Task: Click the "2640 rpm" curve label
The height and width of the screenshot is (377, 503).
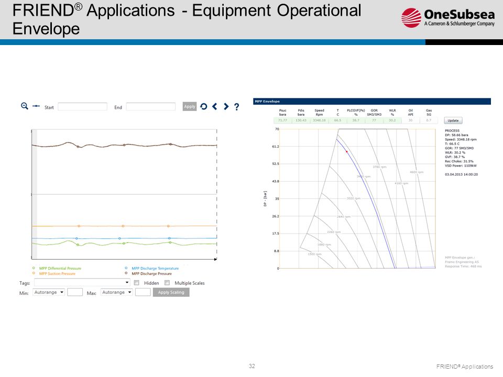Action: point(344,217)
